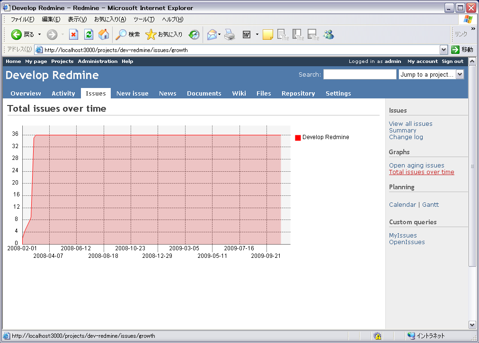
Task: Open the ツール(T) menu
Action: 144,19
